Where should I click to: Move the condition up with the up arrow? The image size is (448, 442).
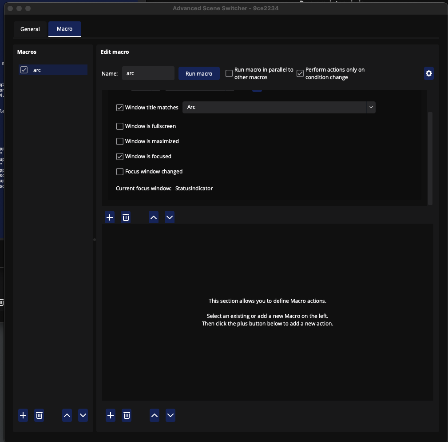pos(154,217)
